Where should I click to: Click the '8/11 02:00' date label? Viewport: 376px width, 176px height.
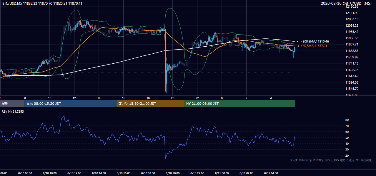point(247,173)
